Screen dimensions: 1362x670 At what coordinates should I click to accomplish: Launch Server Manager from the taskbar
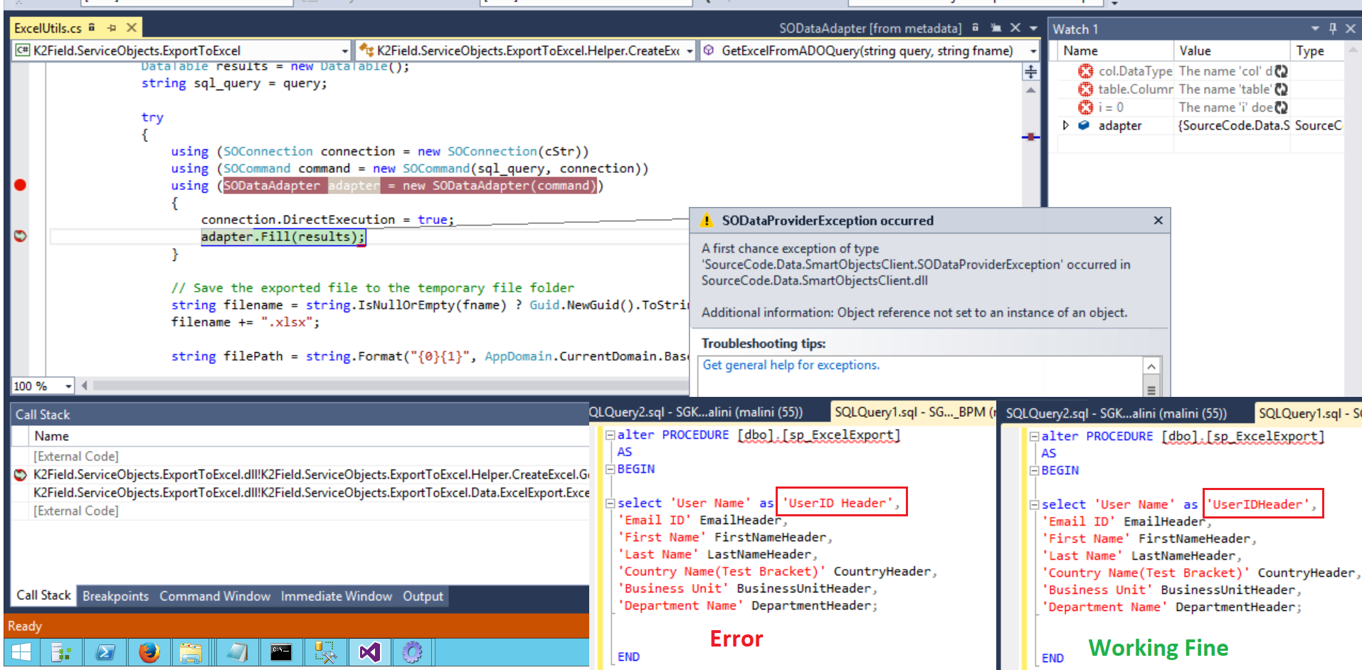(x=61, y=652)
